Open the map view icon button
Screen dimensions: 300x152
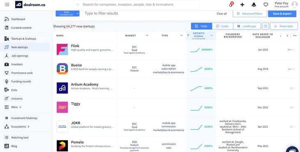[265, 26]
